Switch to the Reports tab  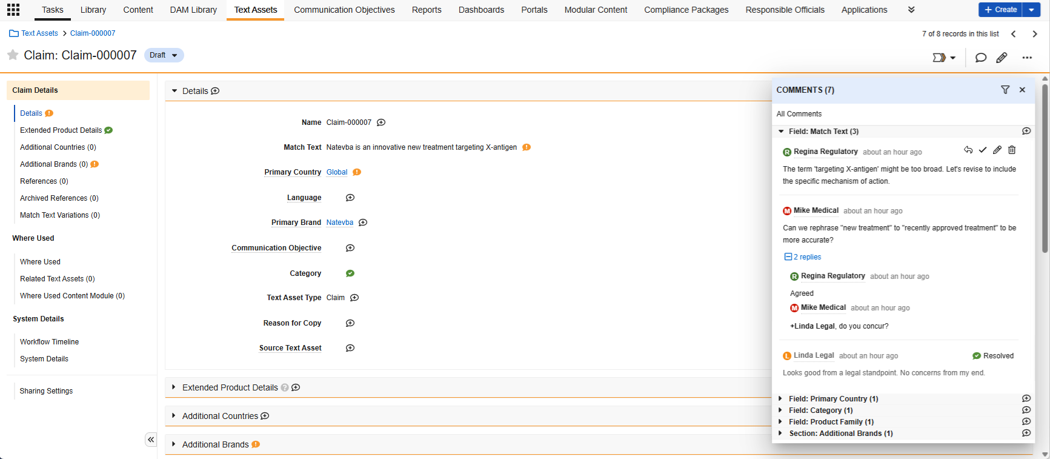pyautogui.click(x=426, y=10)
